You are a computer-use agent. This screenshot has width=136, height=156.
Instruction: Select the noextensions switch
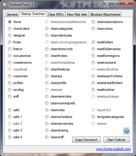point(10,63)
